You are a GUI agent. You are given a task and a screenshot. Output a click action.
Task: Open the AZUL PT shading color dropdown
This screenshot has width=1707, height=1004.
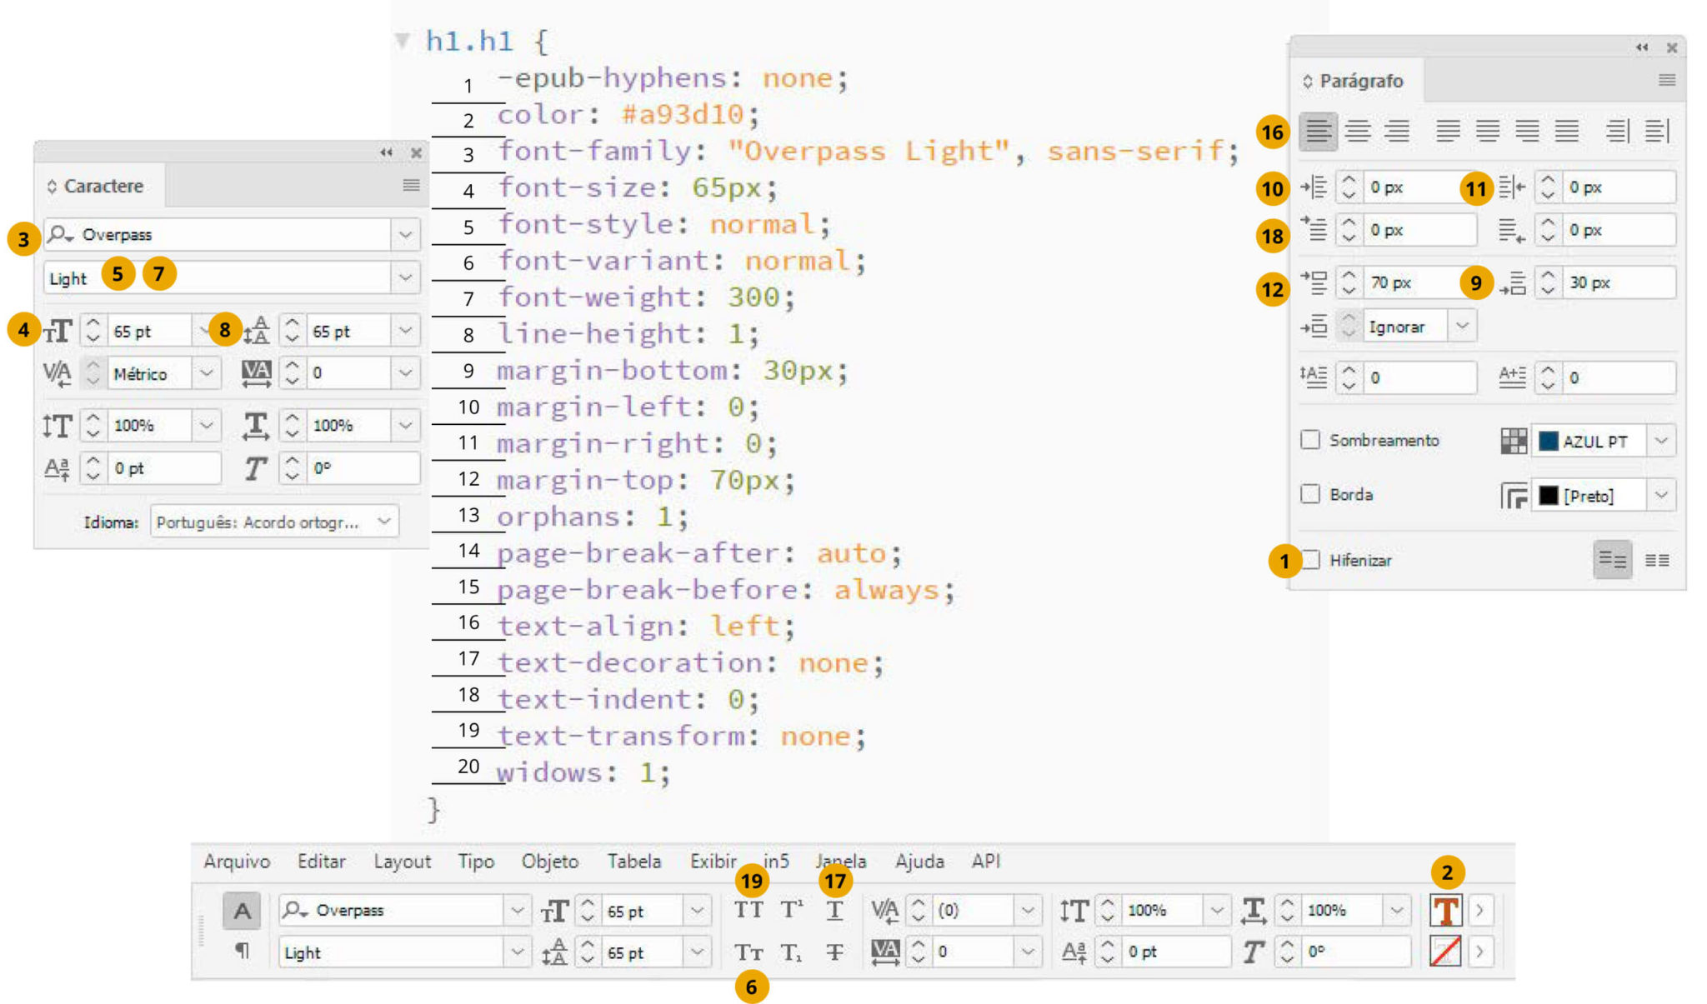pos(1661,441)
